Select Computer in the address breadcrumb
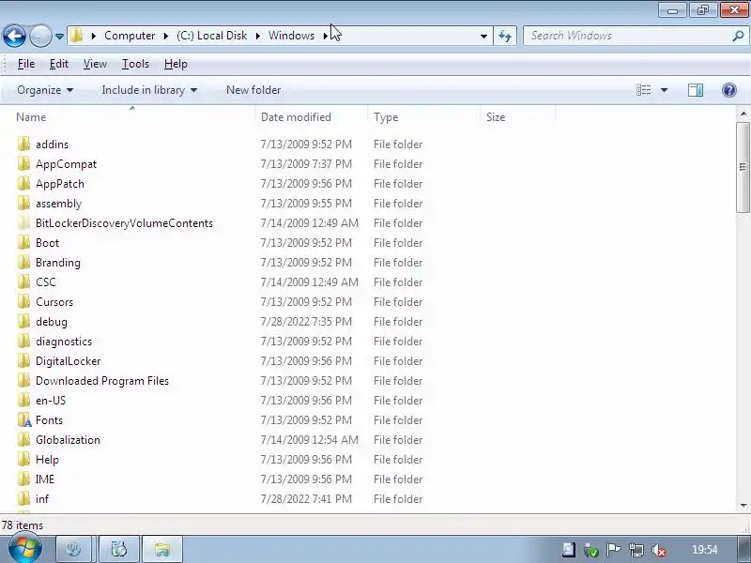This screenshot has height=563, width=751. point(130,36)
